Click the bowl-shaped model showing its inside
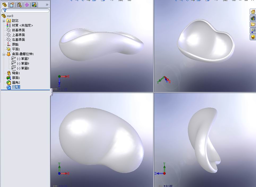Image resolution: width=256 pixels, height=187 pixels. (206, 41)
